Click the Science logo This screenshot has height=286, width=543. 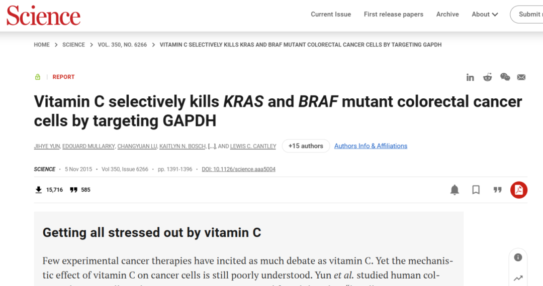44,16
